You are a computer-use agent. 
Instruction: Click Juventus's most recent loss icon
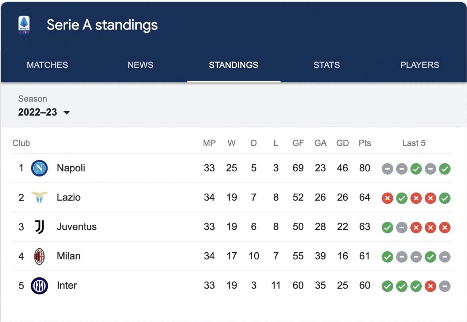[445, 228]
